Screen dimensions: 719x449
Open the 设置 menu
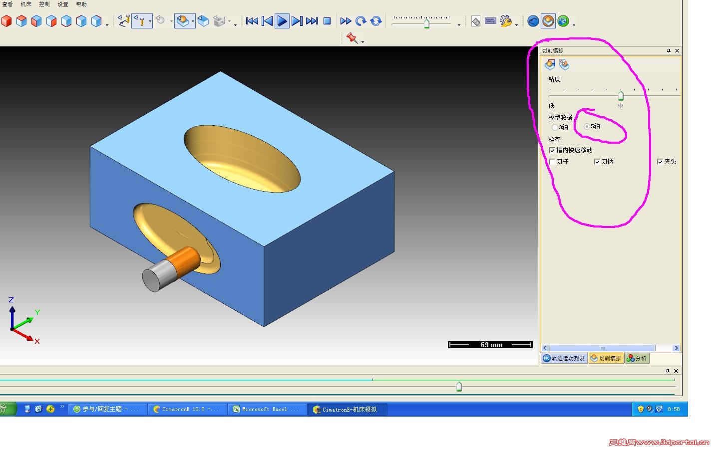[63, 4]
